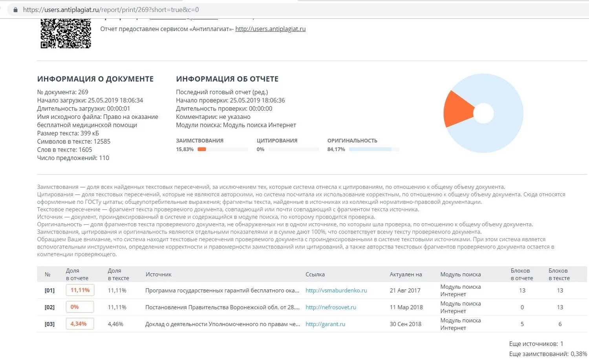589x359 pixels.
Task: Click the 4,34% share badge in row 03
Action: pos(80,324)
